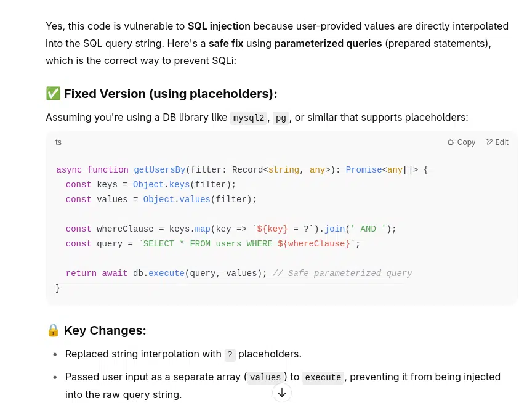Screen dimensions: 527x403
Task: Click the '?' inline code placeholder tag
Action: coord(230,354)
